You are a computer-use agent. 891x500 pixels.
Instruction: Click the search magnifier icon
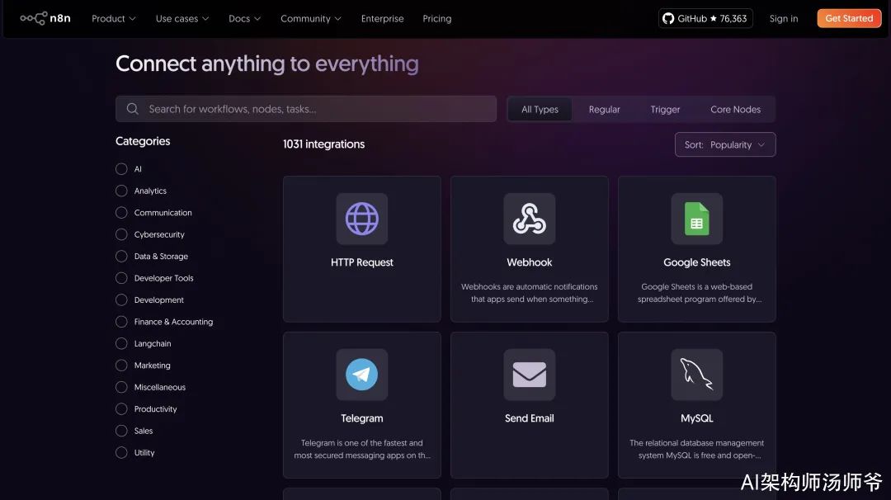132,109
